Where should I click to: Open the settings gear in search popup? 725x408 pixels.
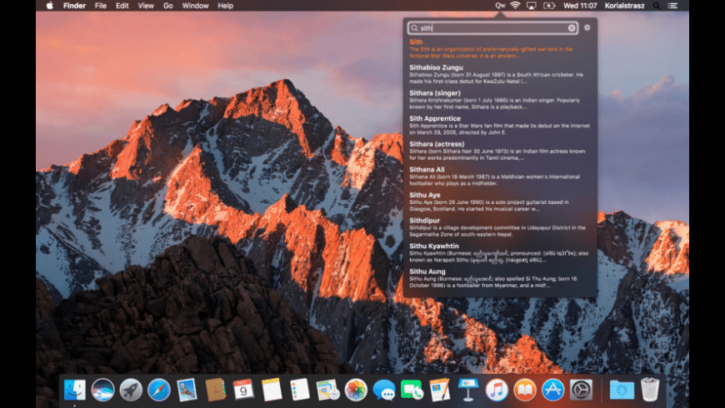coord(587,27)
